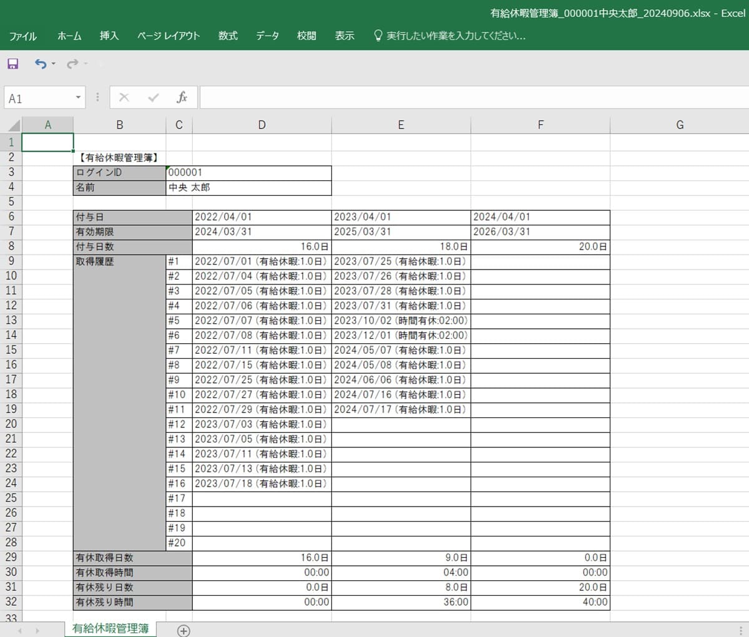Select the 有給休暇管理簿 sheet tab

click(x=110, y=628)
